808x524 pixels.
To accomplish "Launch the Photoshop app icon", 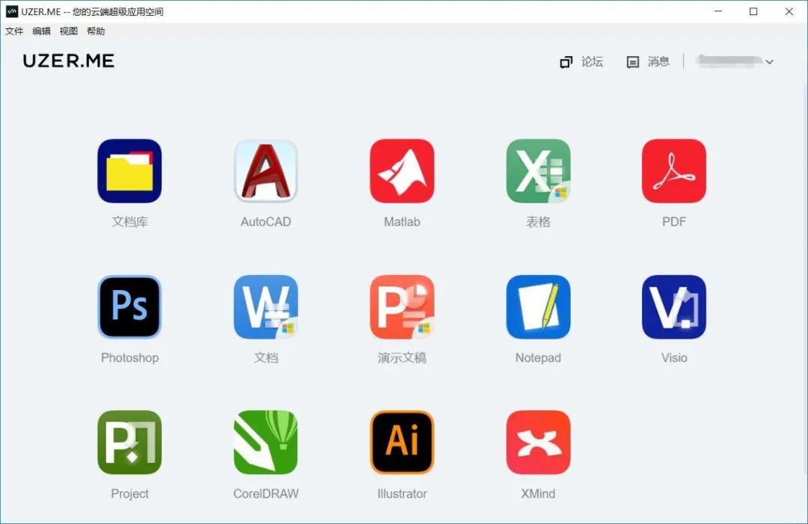I will tap(129, 306).
